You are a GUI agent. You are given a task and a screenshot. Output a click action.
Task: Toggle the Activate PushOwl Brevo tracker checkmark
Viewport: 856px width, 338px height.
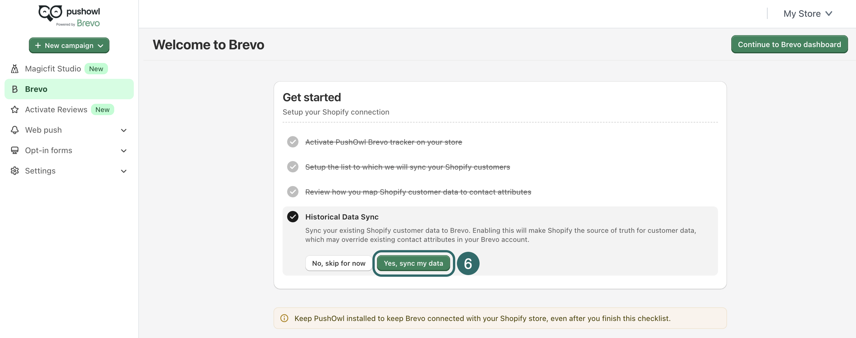point(293,142)
